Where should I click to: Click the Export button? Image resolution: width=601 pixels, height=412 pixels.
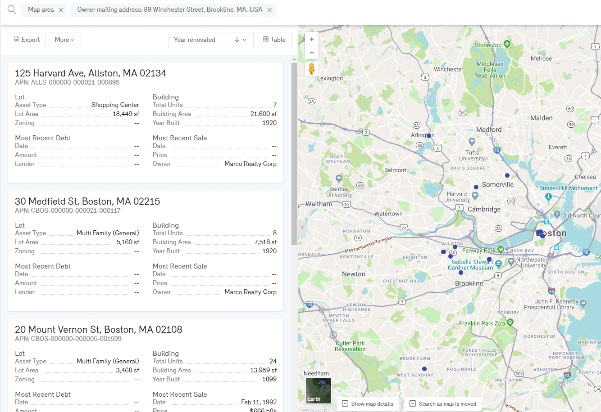click(x=27, y=40)
